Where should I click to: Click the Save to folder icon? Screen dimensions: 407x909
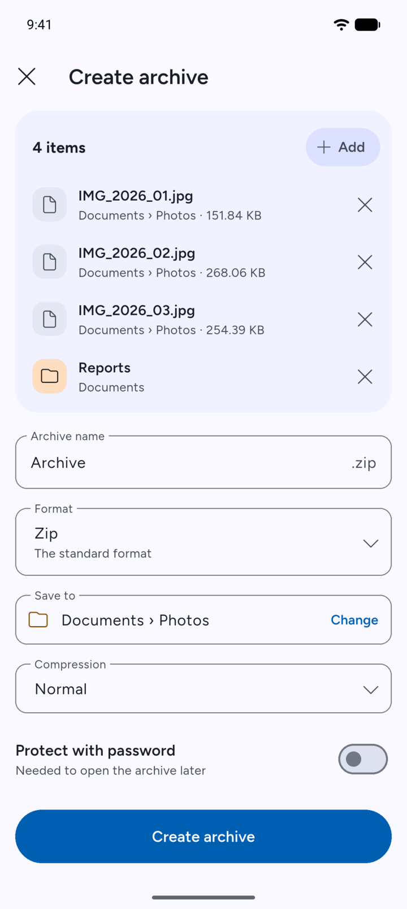coord(38,620)
